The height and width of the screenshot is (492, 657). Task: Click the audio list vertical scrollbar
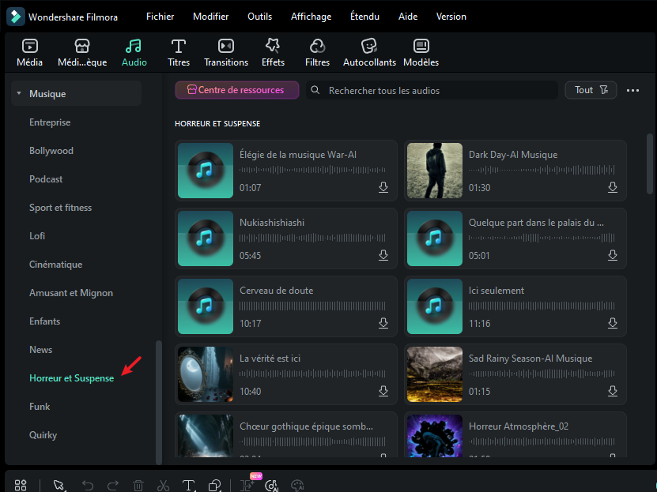(650, 163)
